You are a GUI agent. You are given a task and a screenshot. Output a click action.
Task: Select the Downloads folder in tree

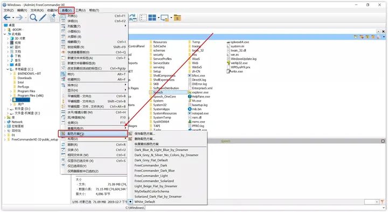24,78
